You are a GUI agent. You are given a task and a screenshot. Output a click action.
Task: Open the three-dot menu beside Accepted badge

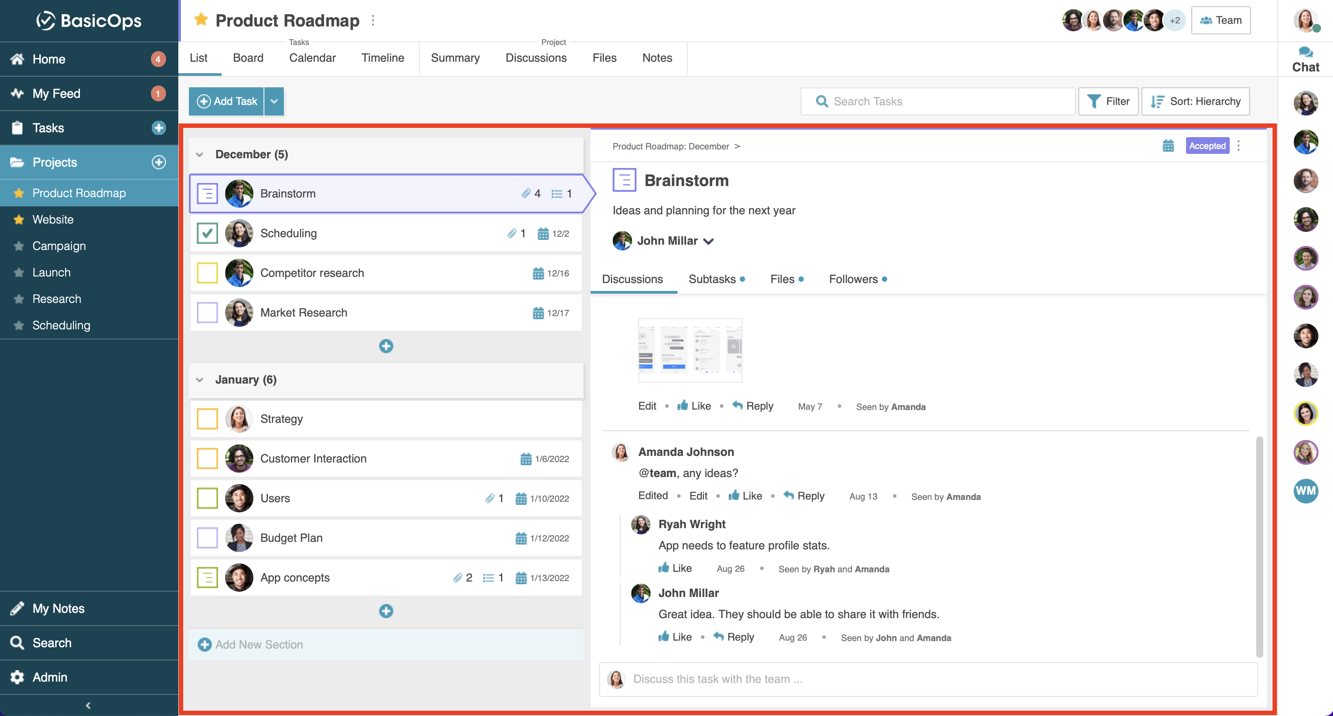pyautogui.click(x=1239, y=146)
